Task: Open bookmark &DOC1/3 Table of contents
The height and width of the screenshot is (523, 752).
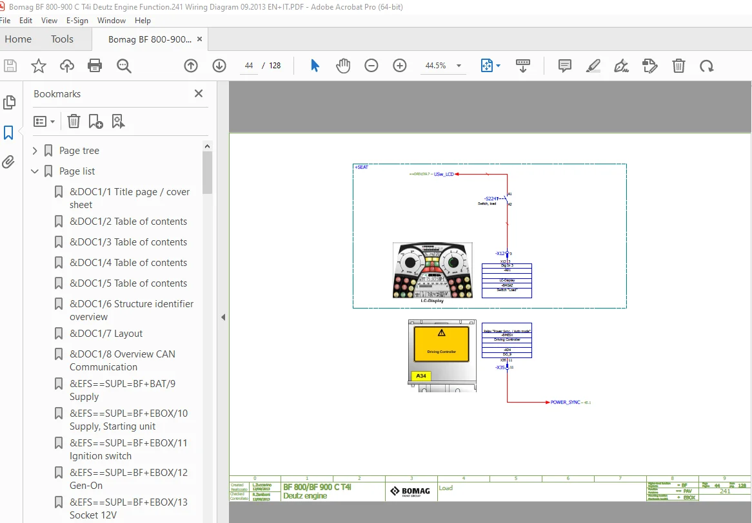Action: 128,242
